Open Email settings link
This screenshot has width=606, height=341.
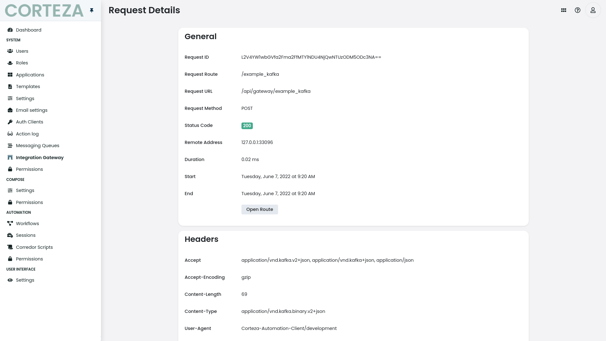click(x=32, y=110)
